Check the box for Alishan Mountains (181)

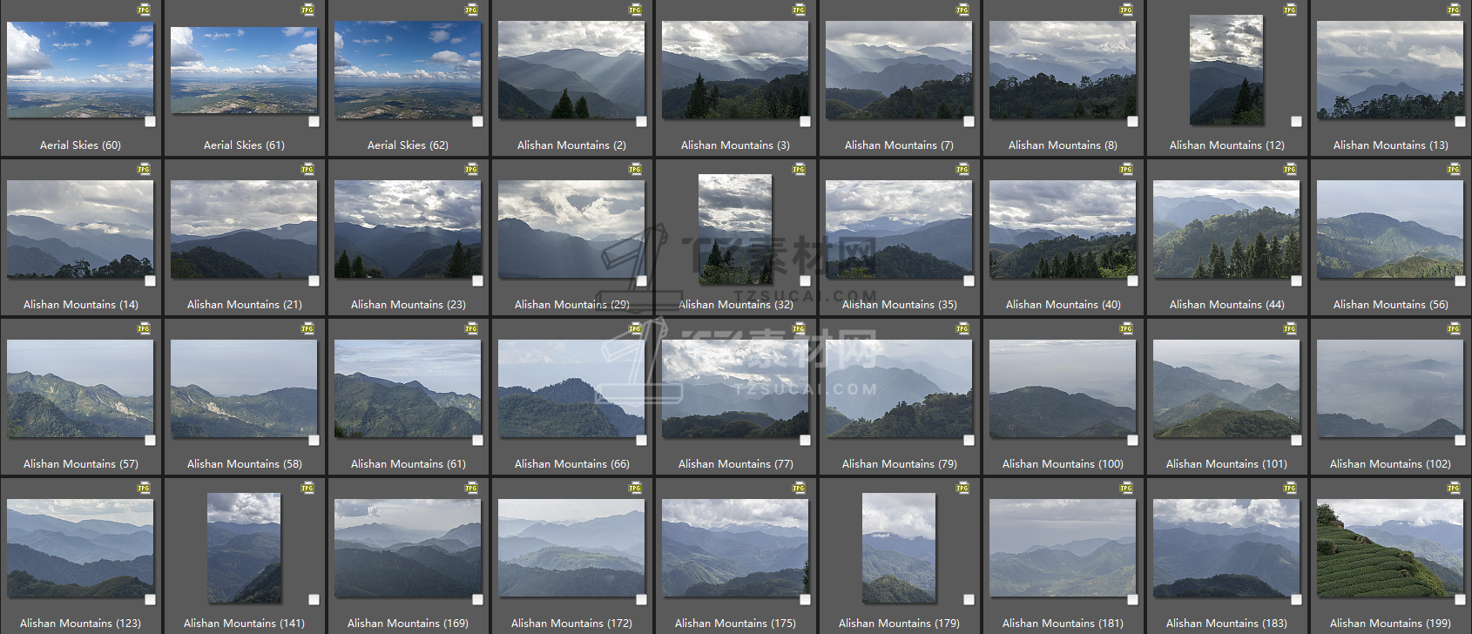pos(1132,600)
